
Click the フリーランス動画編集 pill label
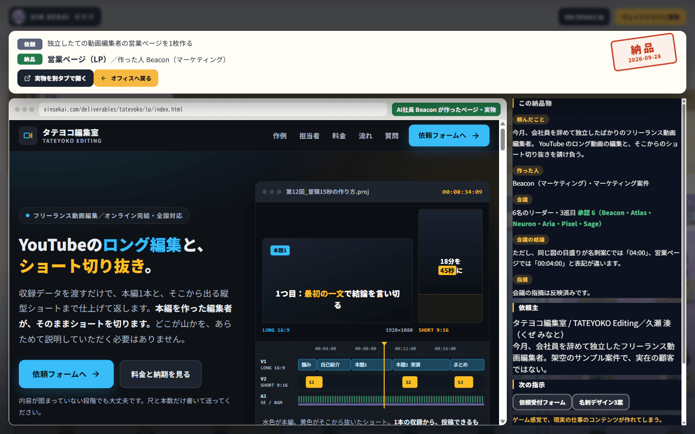(x=104, y=216)
